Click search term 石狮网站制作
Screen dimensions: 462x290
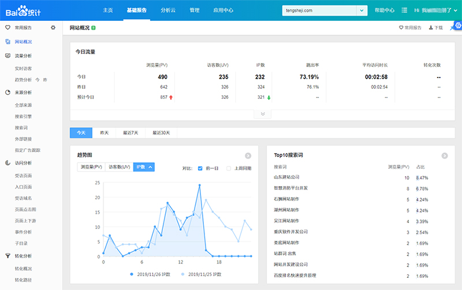(286, 199)
